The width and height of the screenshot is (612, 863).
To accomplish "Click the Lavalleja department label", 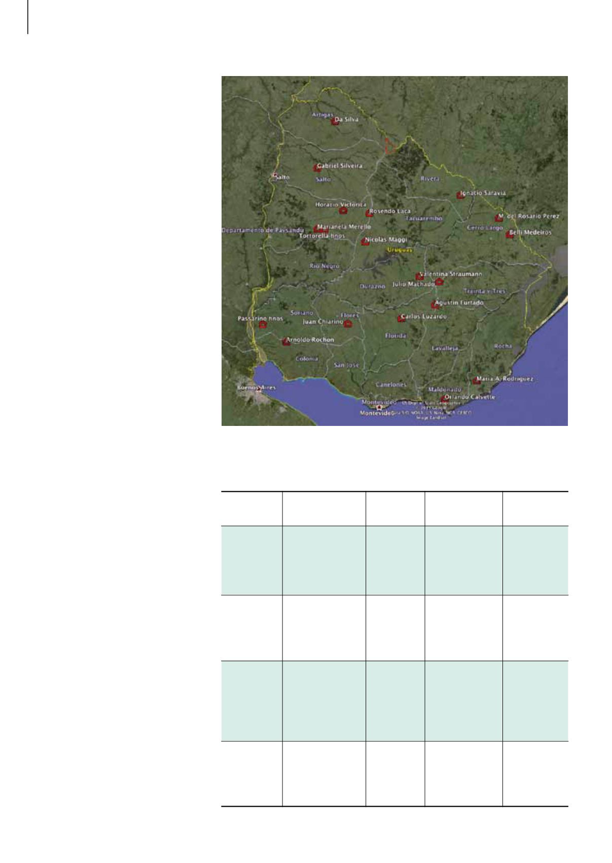I will 445,348.
